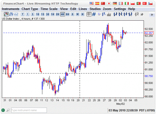Open the Help menu

(132, 9)
